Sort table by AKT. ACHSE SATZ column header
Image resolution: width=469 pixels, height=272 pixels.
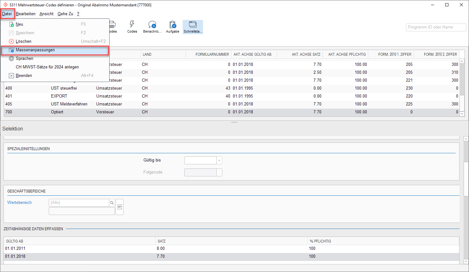pos(306,54)
